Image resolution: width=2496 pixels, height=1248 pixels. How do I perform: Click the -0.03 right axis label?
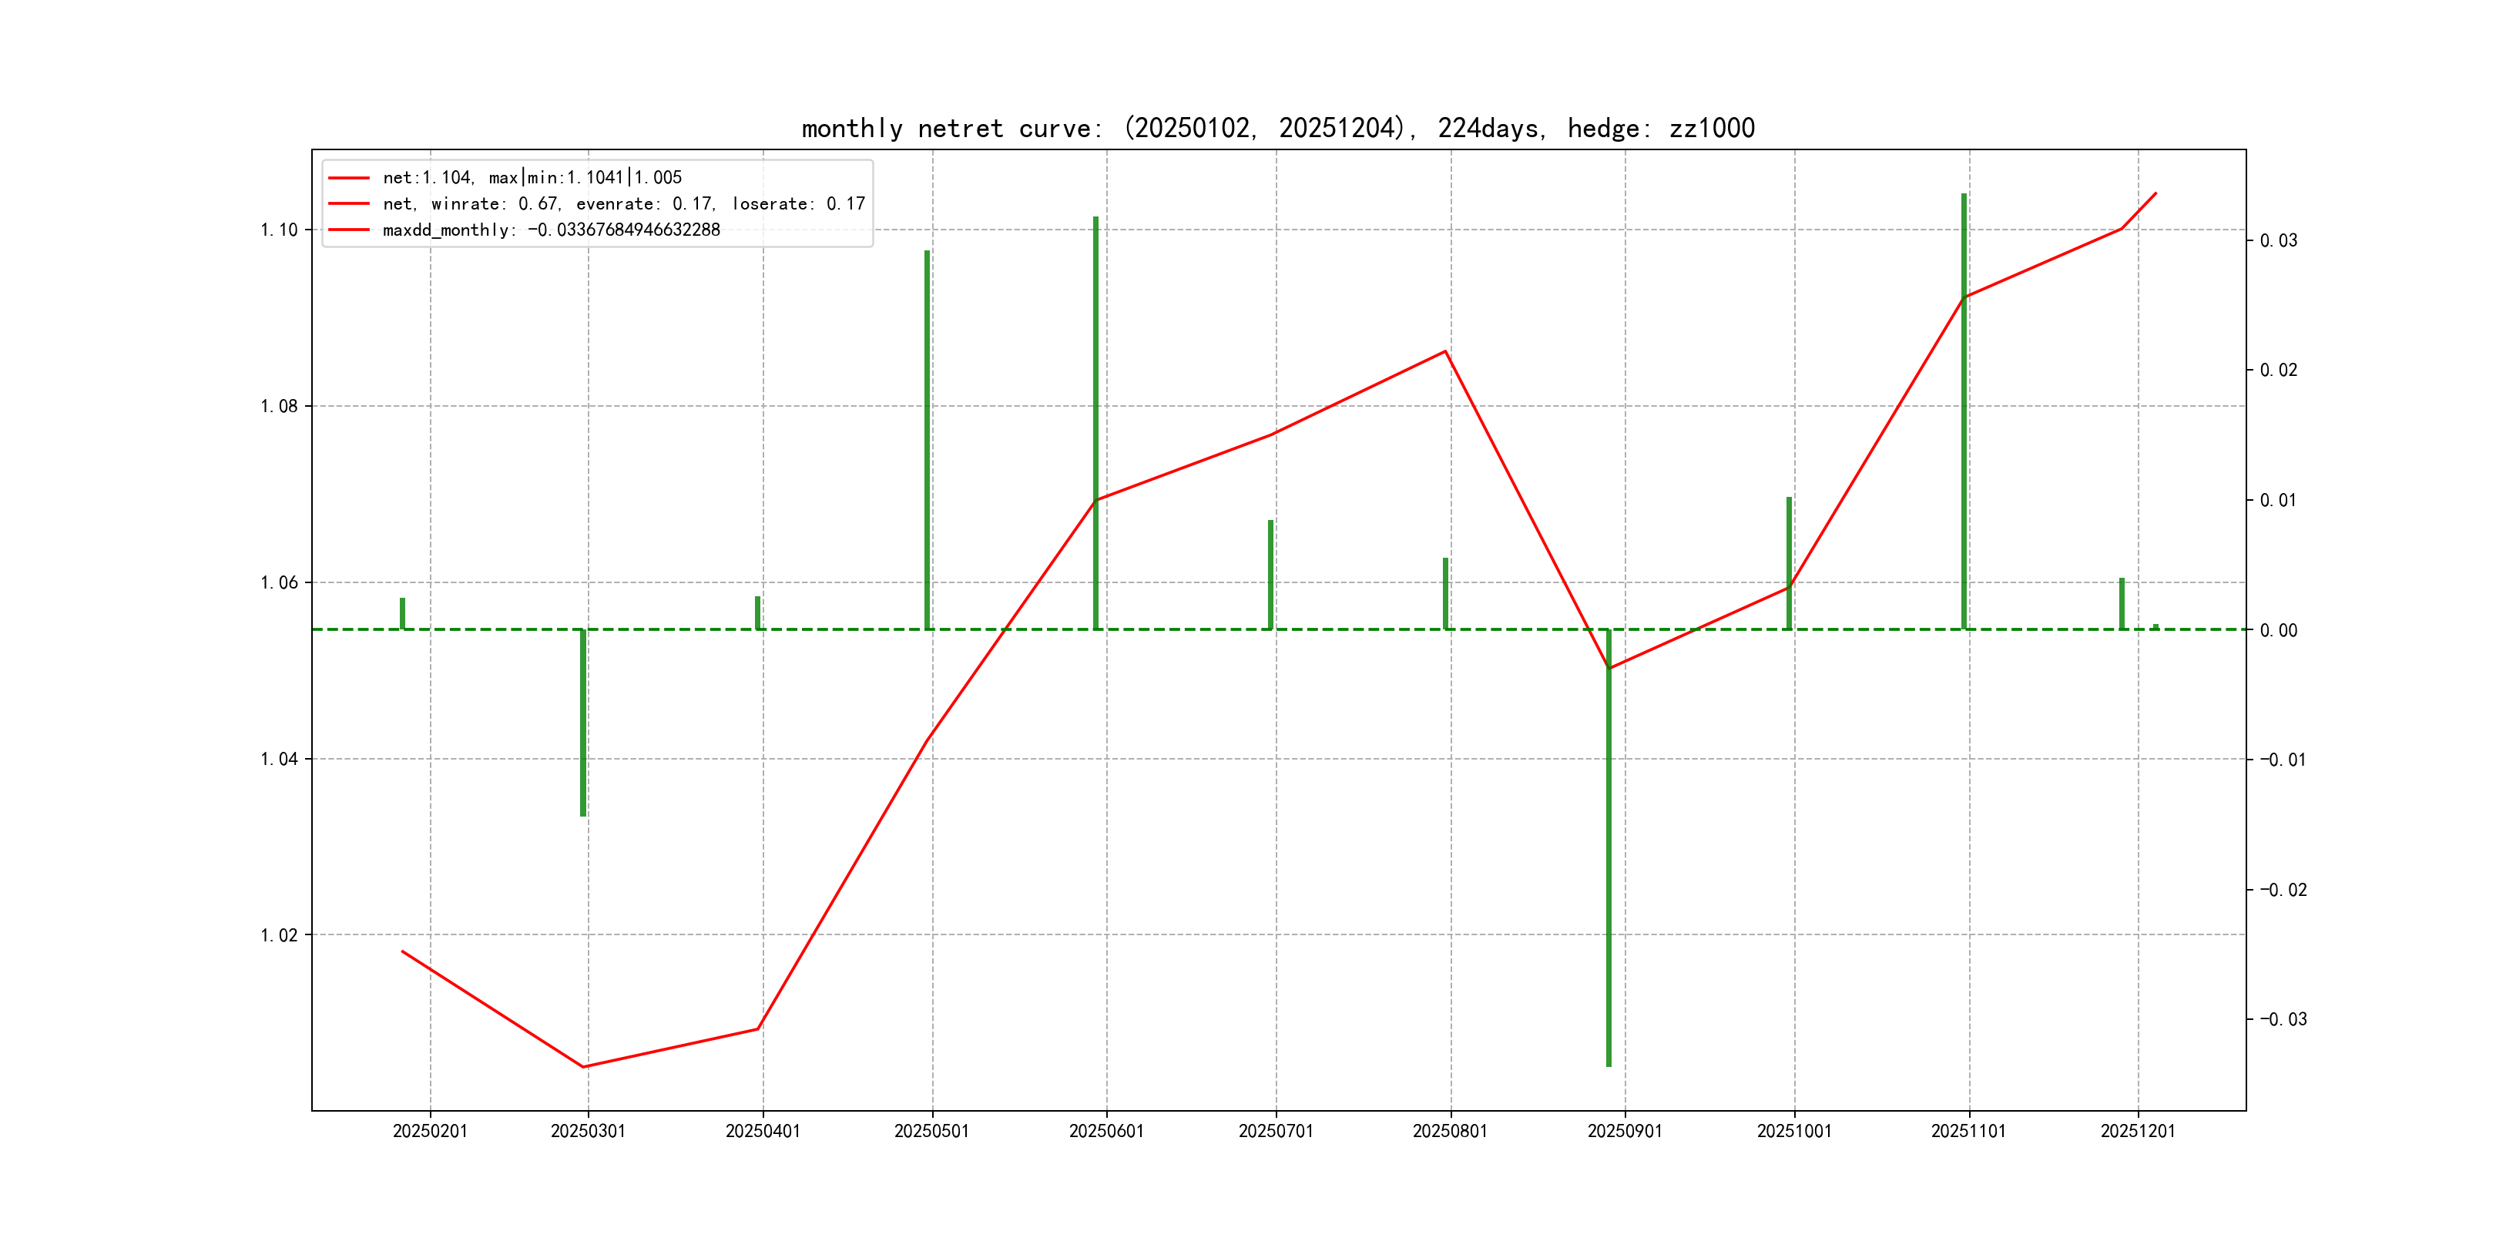[2283, 1019]
